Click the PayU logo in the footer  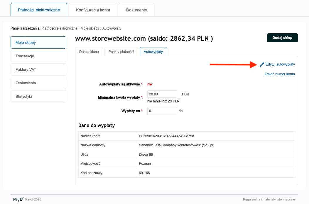[18, 199]
